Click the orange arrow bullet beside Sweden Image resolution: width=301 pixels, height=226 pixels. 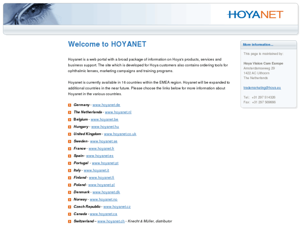click(x=70, y=141)
